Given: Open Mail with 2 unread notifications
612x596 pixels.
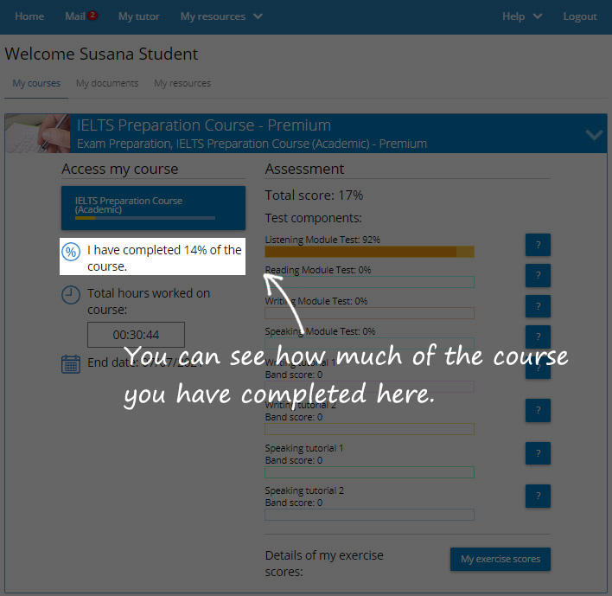Looking at the screenshot, I should (80, 16).
